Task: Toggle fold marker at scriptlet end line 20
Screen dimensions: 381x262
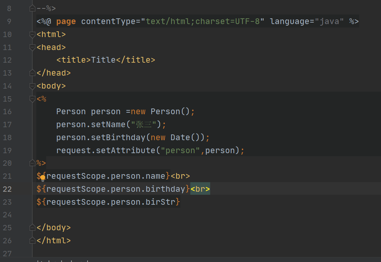Action: 32,163
